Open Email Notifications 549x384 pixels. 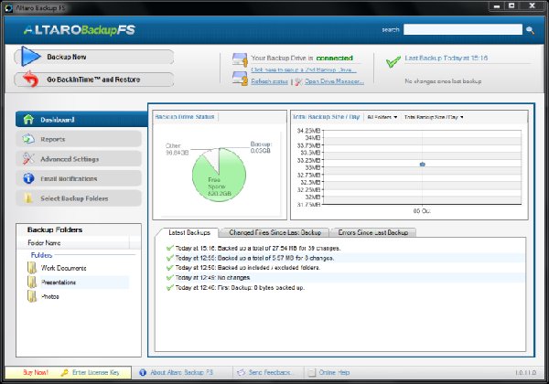tap(79, 178)
